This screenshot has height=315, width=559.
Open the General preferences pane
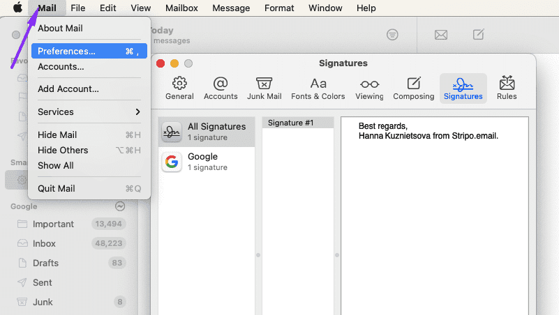(179, 89)
